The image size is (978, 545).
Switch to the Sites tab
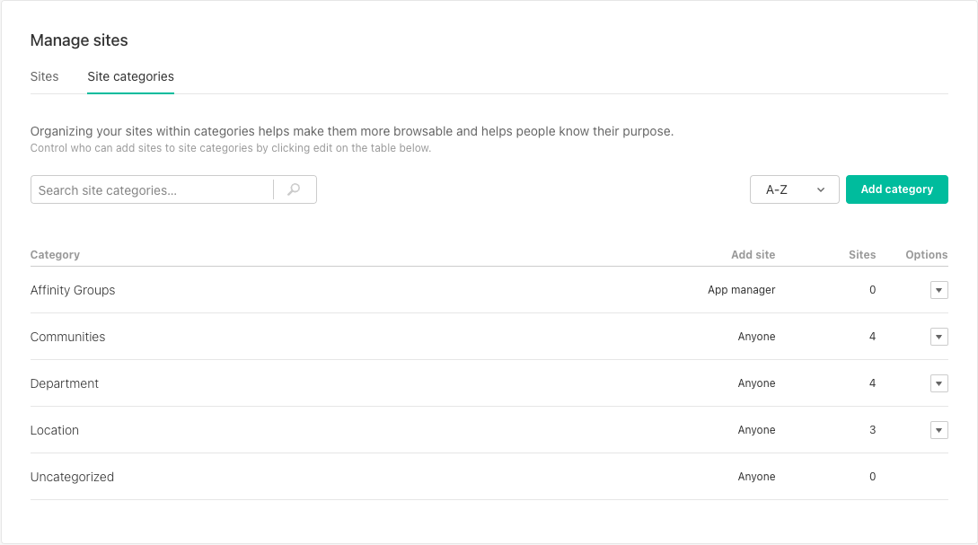[44, 76]
